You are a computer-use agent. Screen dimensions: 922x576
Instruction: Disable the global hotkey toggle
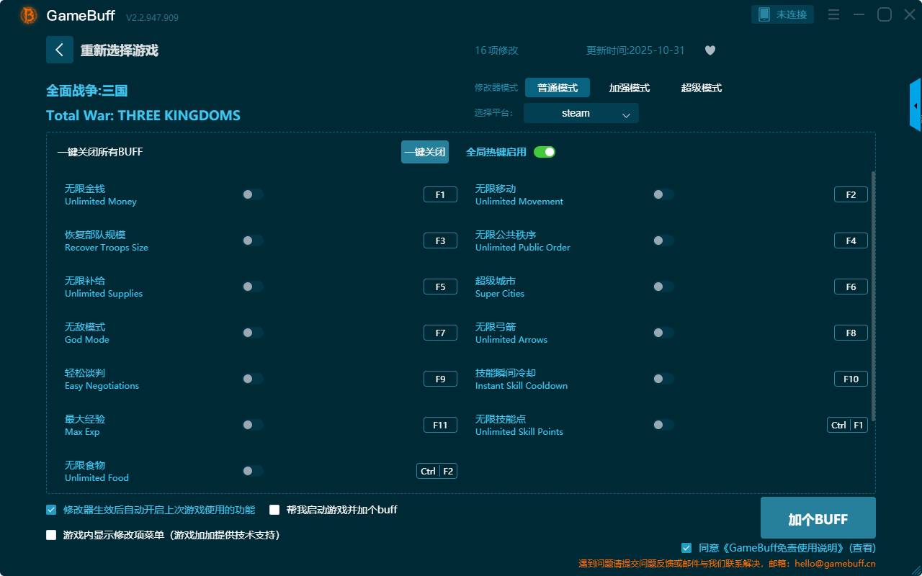coord(545,152)
